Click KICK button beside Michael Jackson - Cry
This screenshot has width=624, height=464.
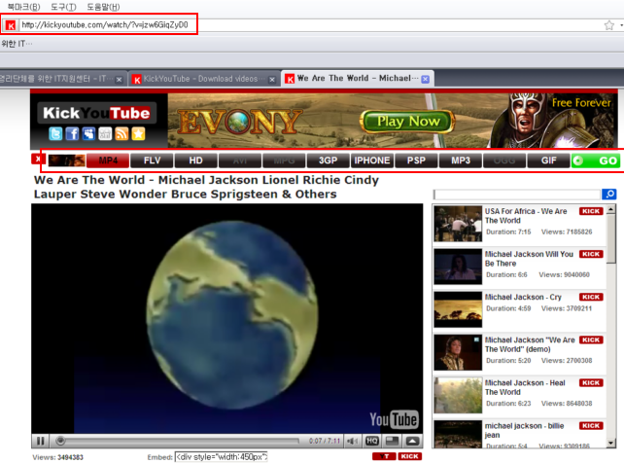591,297
